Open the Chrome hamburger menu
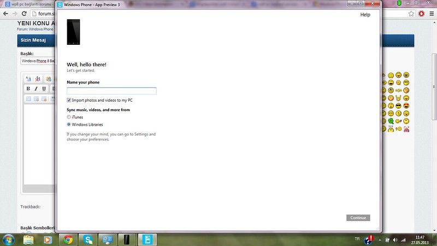Viewport: 437px width, 246px height. (432, 14)
